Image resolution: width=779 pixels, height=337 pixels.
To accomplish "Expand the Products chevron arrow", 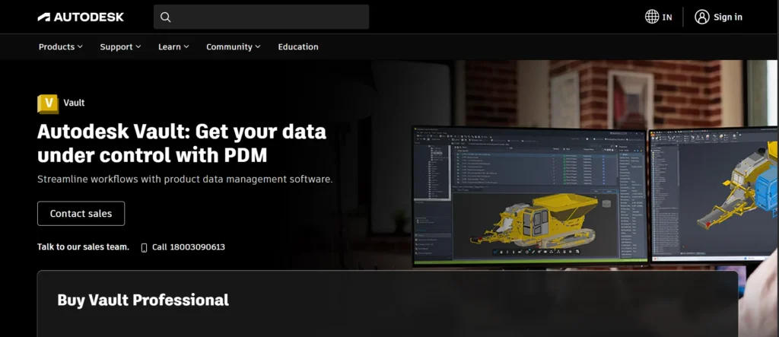I will pyautogui.click(x=80, y=46).
